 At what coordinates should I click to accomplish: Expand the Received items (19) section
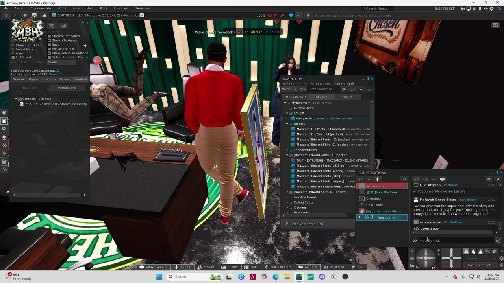287,224
